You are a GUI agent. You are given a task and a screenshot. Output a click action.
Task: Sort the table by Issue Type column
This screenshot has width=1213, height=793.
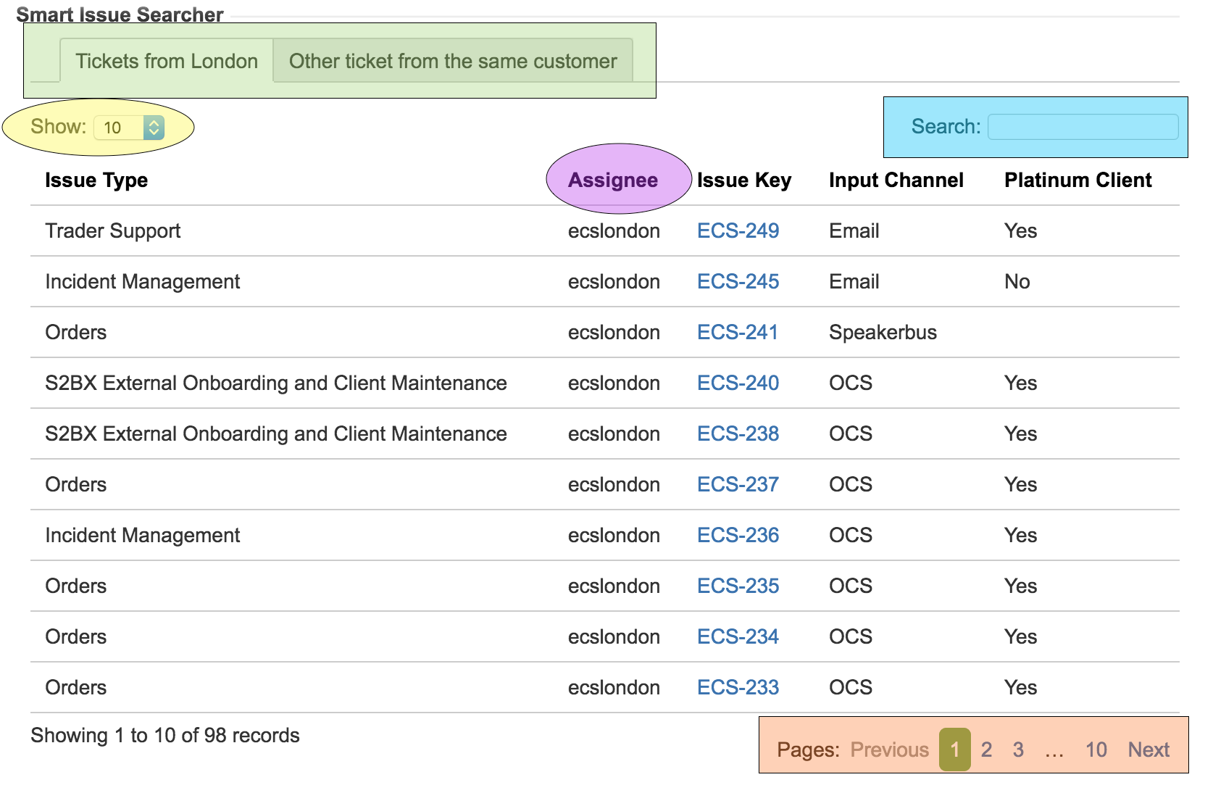click(96, 180)
